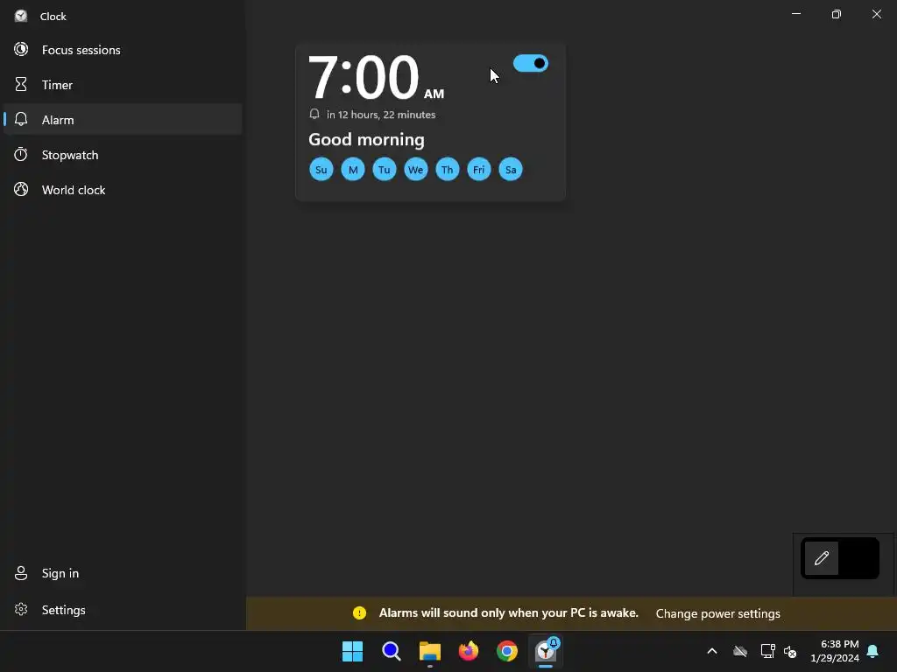897x672 pixels.
Task: Open the Windows Start menu
Action: 352,651
